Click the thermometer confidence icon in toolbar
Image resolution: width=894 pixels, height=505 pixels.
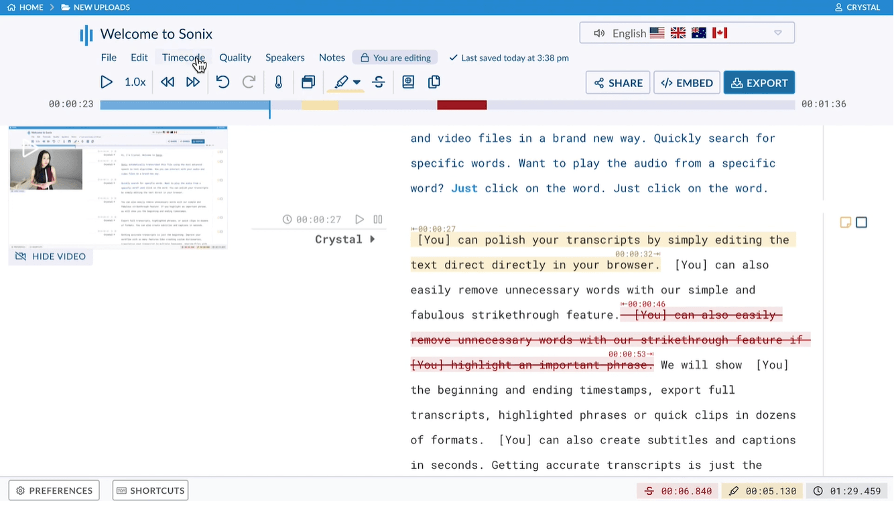(x=279, y=82)
